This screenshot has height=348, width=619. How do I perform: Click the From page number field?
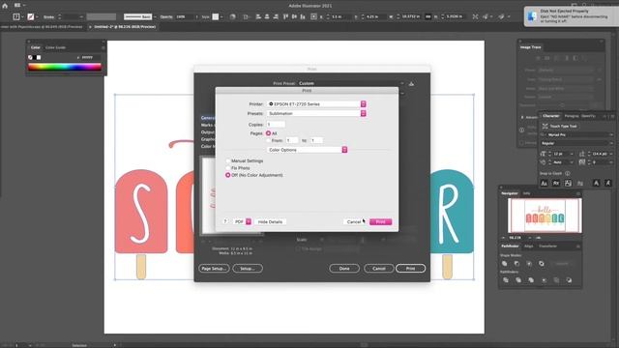292,140
